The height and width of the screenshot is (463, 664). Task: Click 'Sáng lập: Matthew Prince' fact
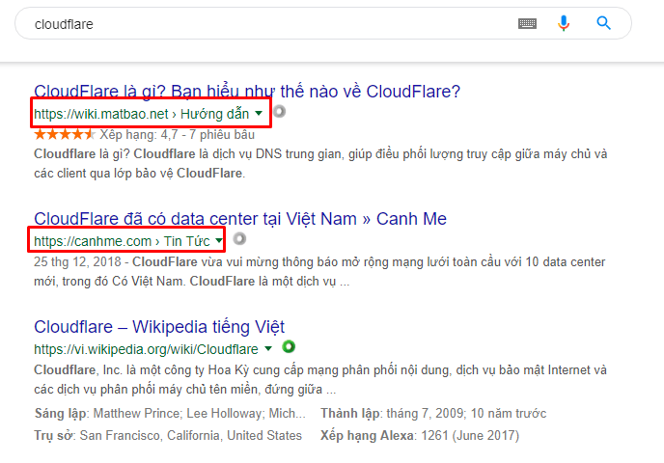170,413
